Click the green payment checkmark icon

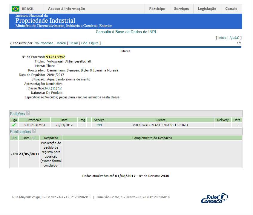(14, 125)
